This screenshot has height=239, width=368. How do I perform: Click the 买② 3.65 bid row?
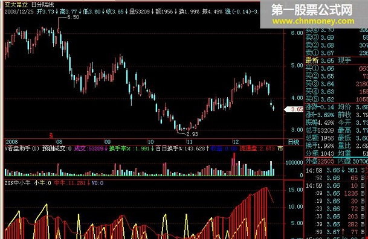click(337, 76)
